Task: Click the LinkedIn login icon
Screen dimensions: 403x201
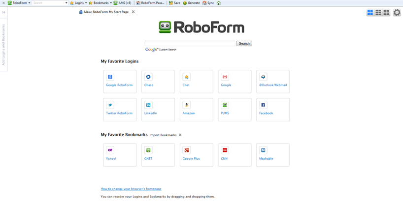Action: point(148,105)
